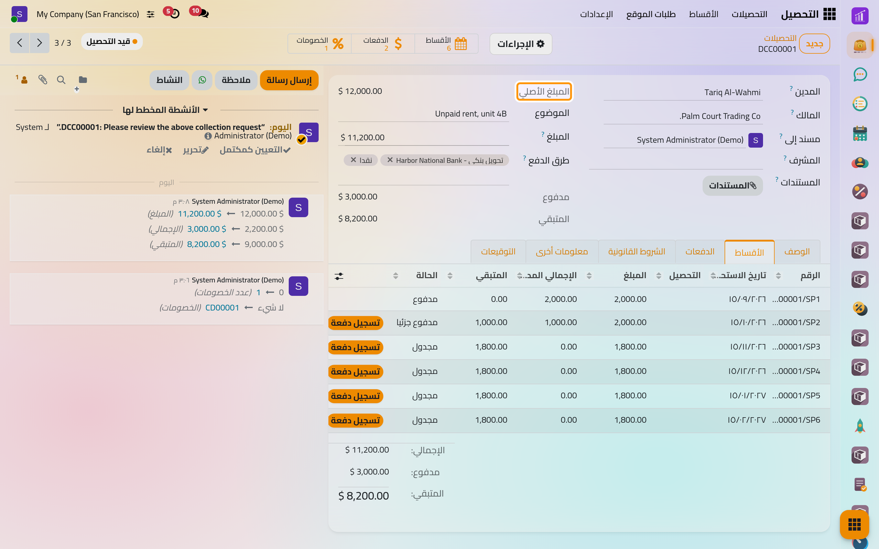This screenshot has height=549, width=879.
Task: Click the المبلغ field showing $ 11,200.00
Action: pyautogui.click(x=423, y=138)
